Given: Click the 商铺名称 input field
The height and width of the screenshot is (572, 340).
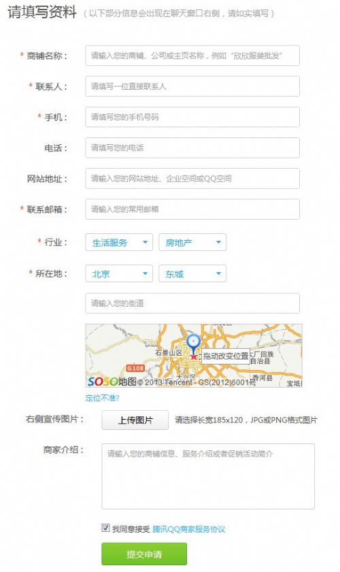Looking at the screenshot, I should pyautogui.click(x=192, y=56).
